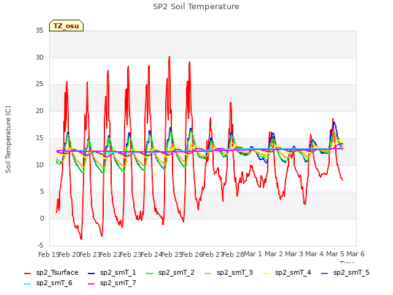Screen dimensions: 393x295
Task: Toggle the sp2_smT_1 legend entry
Action: 112,273
